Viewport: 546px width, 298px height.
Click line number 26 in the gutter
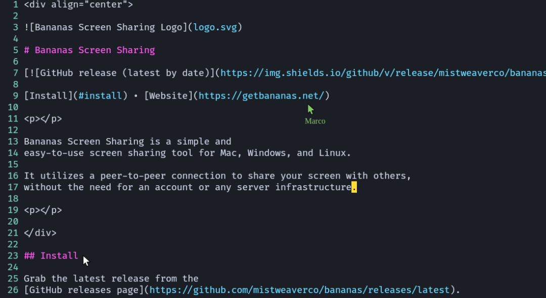click(13, 290)
